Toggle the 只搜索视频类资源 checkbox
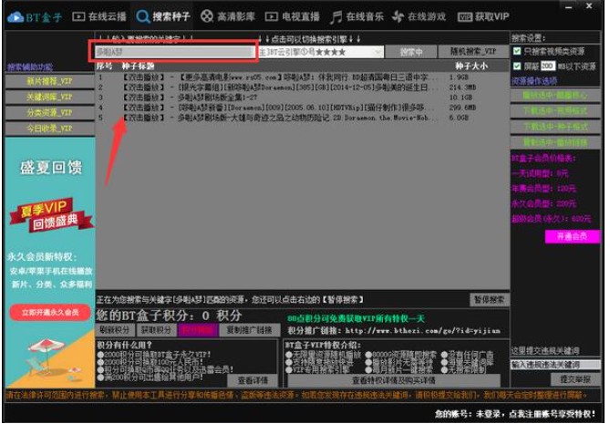610x424 pixels. [x=517, y=51]
